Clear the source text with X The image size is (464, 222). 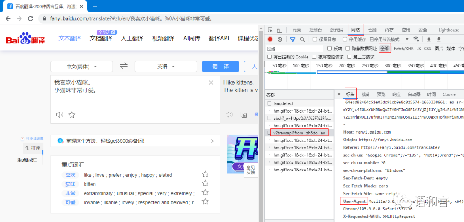tap(211, 82)
